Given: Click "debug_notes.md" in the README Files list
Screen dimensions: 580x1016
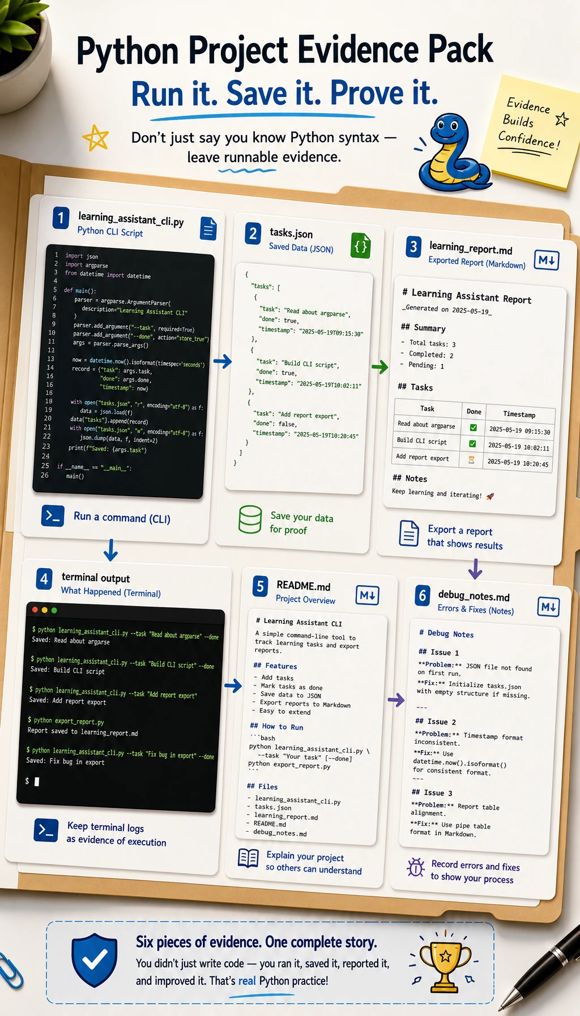Looking at the screenshot, I should tap(280, 833).
